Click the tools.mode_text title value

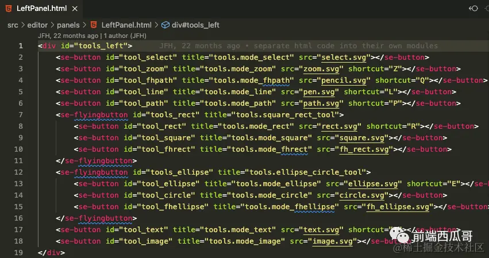[x=238, y=230]
